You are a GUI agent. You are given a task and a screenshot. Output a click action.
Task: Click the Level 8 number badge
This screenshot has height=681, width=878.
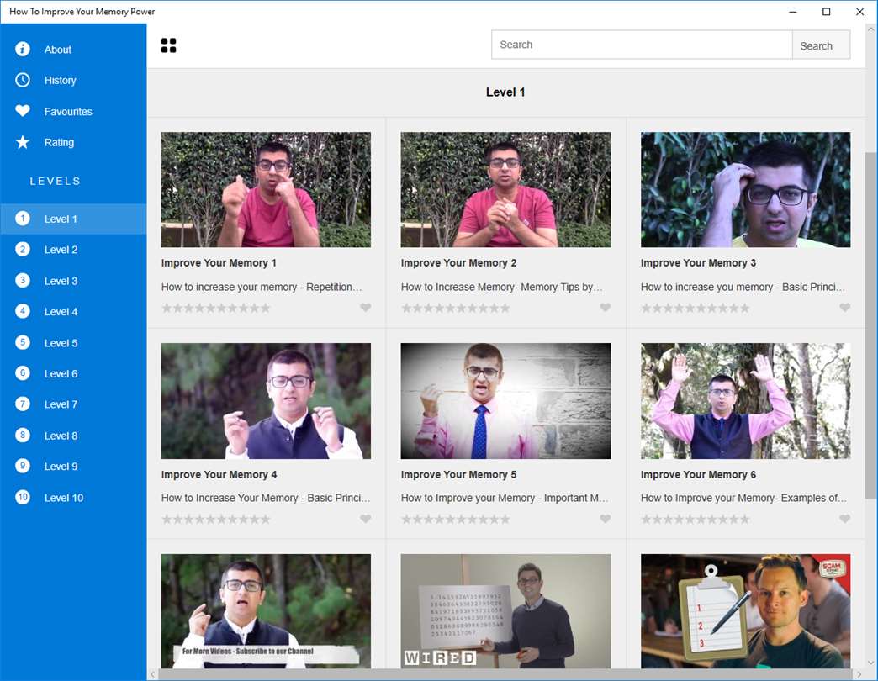pos(23,436)
